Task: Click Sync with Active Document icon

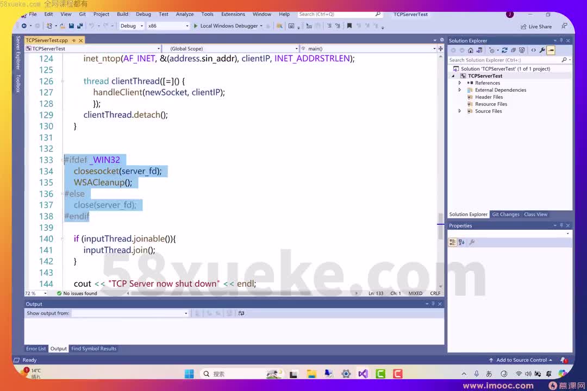Action: (x=504, y=50)
